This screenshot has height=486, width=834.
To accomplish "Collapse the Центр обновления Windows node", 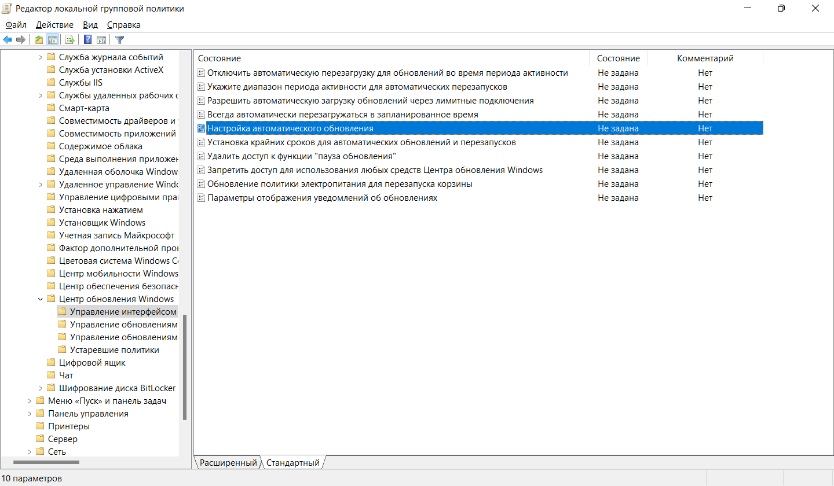I will 40,299.
